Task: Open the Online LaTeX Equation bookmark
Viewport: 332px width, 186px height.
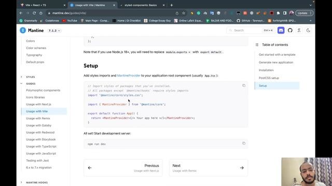Action: click(188, 21)
